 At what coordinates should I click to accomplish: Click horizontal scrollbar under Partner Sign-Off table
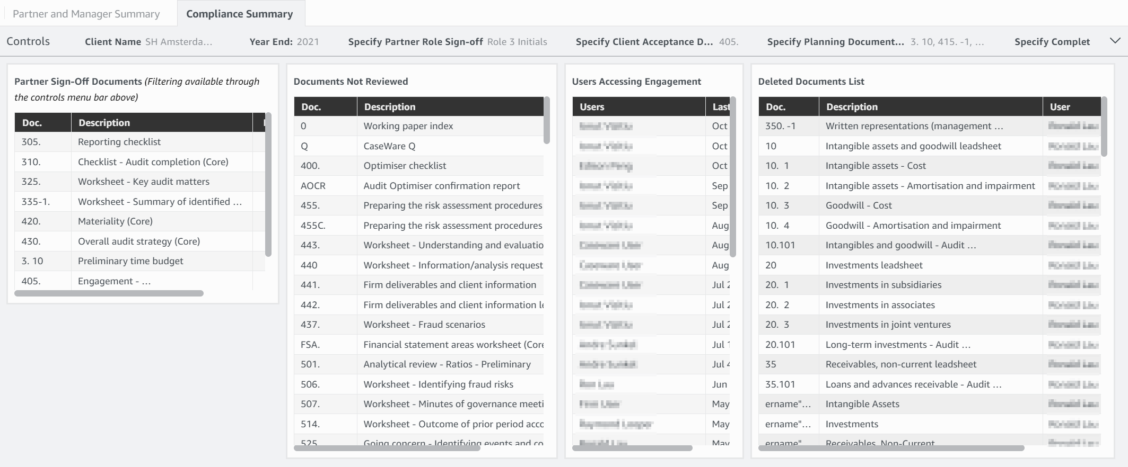(x=109, y=293)
